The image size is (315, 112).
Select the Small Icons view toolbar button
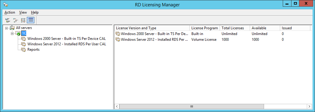(15, 20)
